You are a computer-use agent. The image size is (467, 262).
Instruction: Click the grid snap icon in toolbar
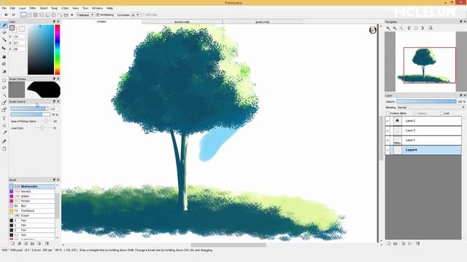36,15
